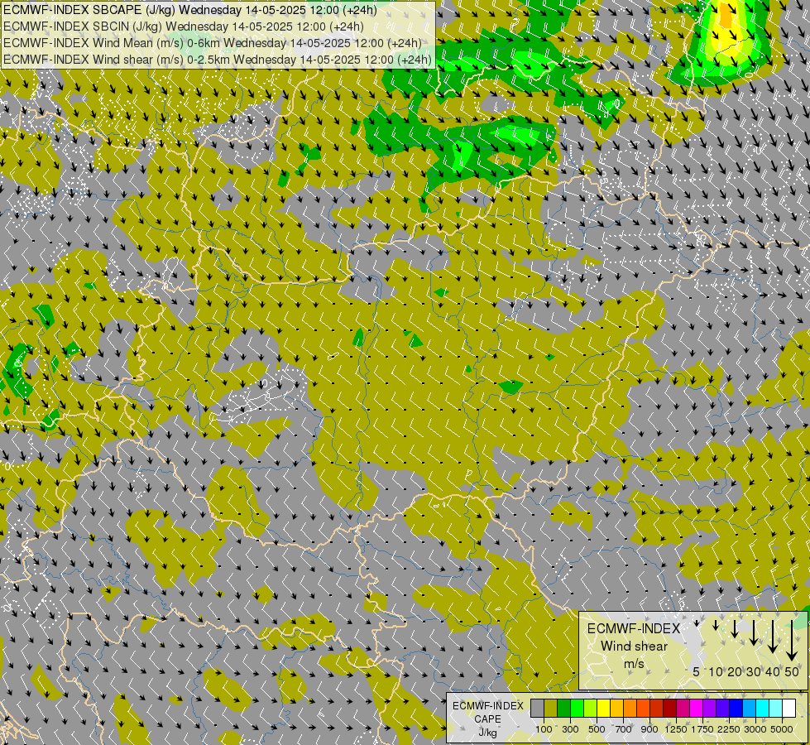Click the 10 m/s wind shear legend arrow
This screenshot has width=810, height=745.
(x=716, y=626)
